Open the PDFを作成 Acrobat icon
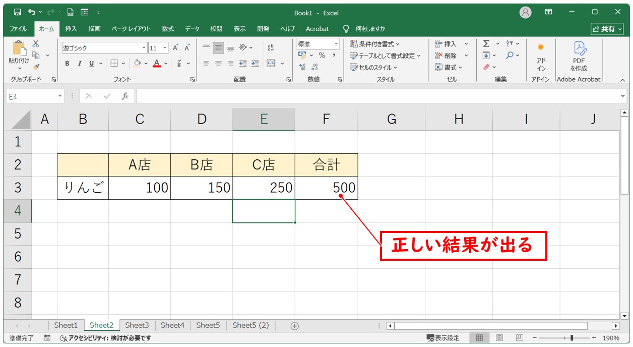The image size is (633, 347). coord(579,55)
